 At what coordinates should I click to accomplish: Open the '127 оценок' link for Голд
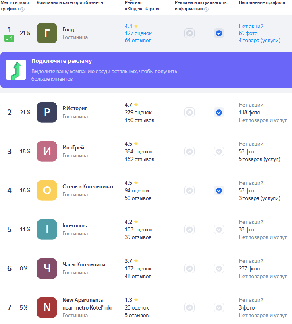coord(139,33)
